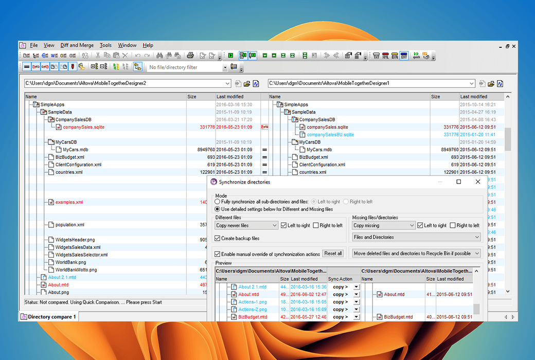Click the Sync Action column header in Preview
535x360 pixels.
[x=344, y=279]
